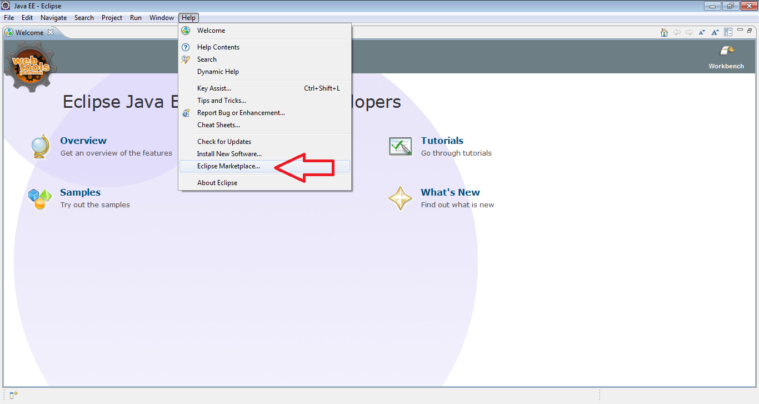Click the Tutorials chart icon
The width and height of the screenshot is (759, 404).
401,146
